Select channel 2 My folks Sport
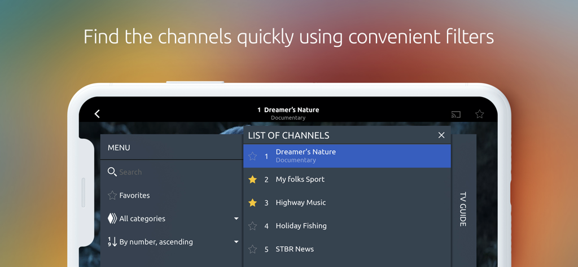This screenshot has width=578, height=267. tap(300, 180)
